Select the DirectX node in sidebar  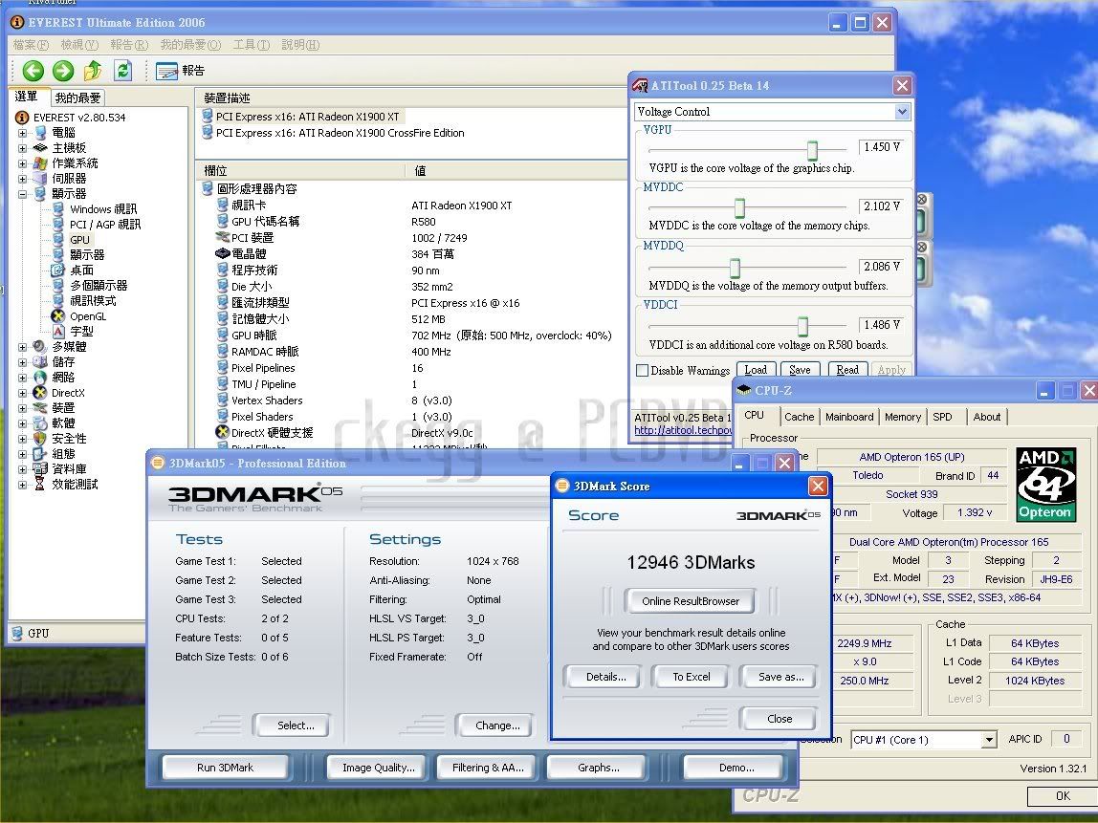point(67,393)
